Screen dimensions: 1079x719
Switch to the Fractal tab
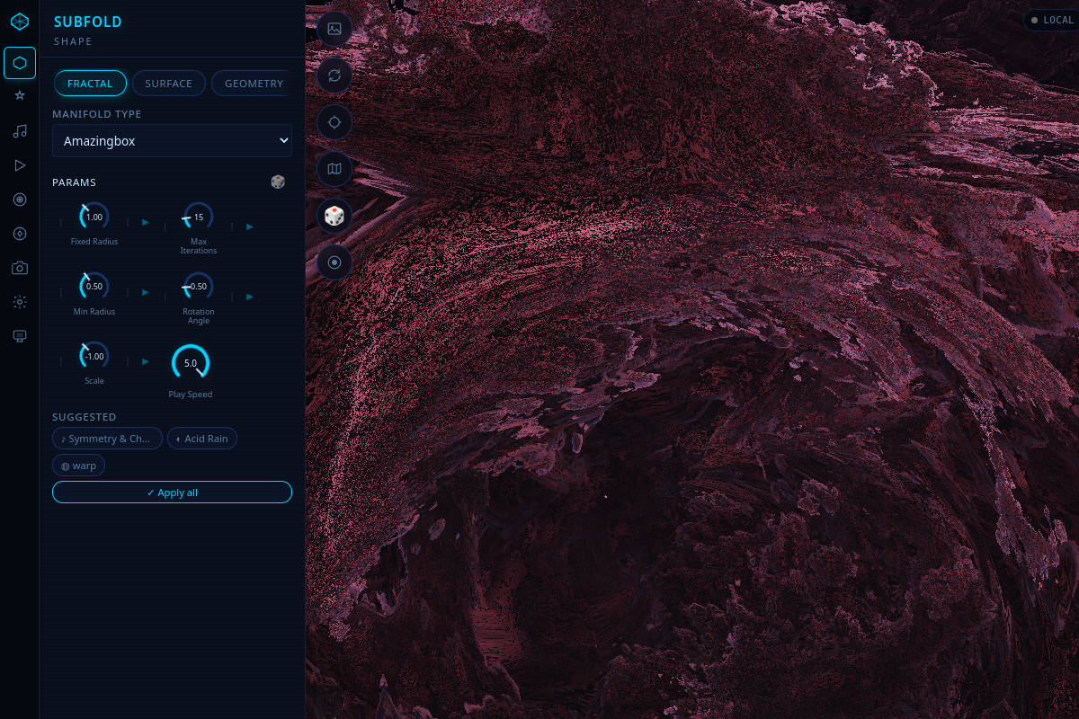[x=90, y=84]
